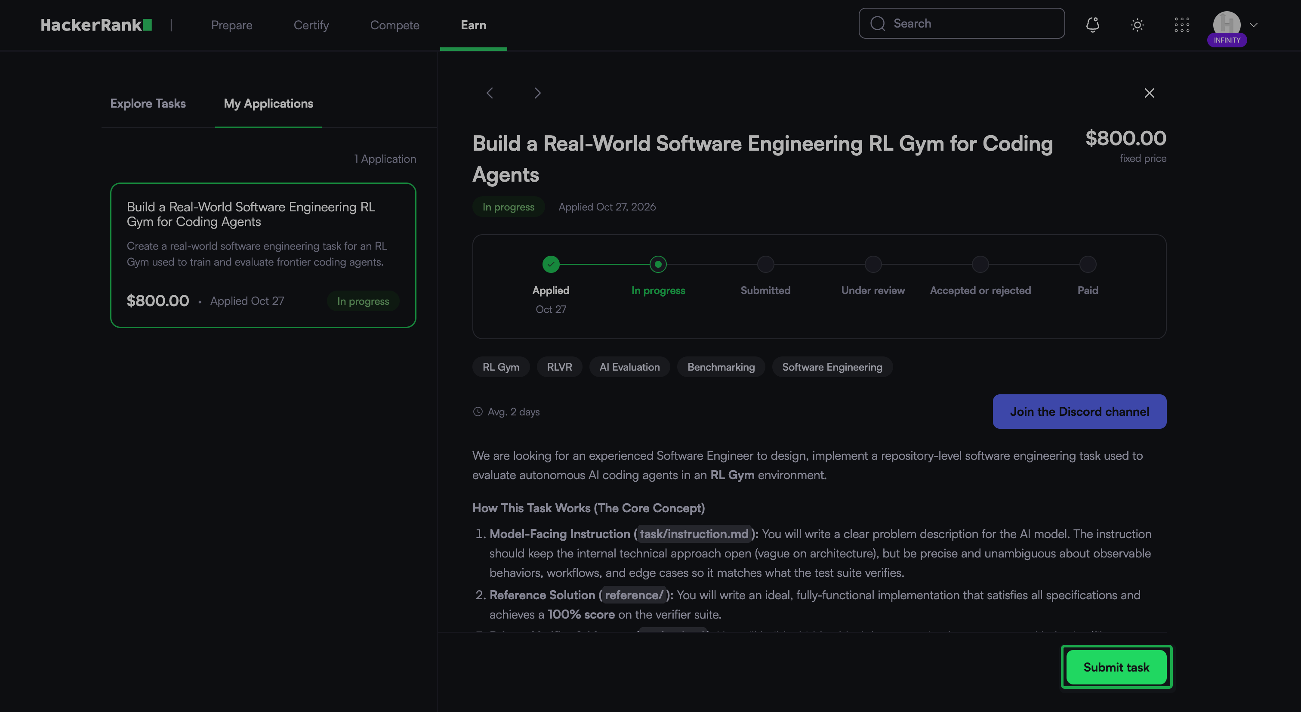
Task: Click the Submitted step circle
Action: [766, 264]
